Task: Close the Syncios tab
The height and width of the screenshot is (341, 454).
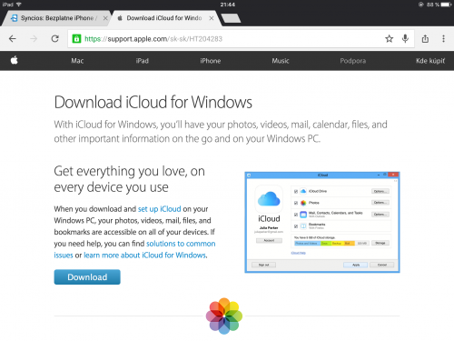Action: (105, 18)
